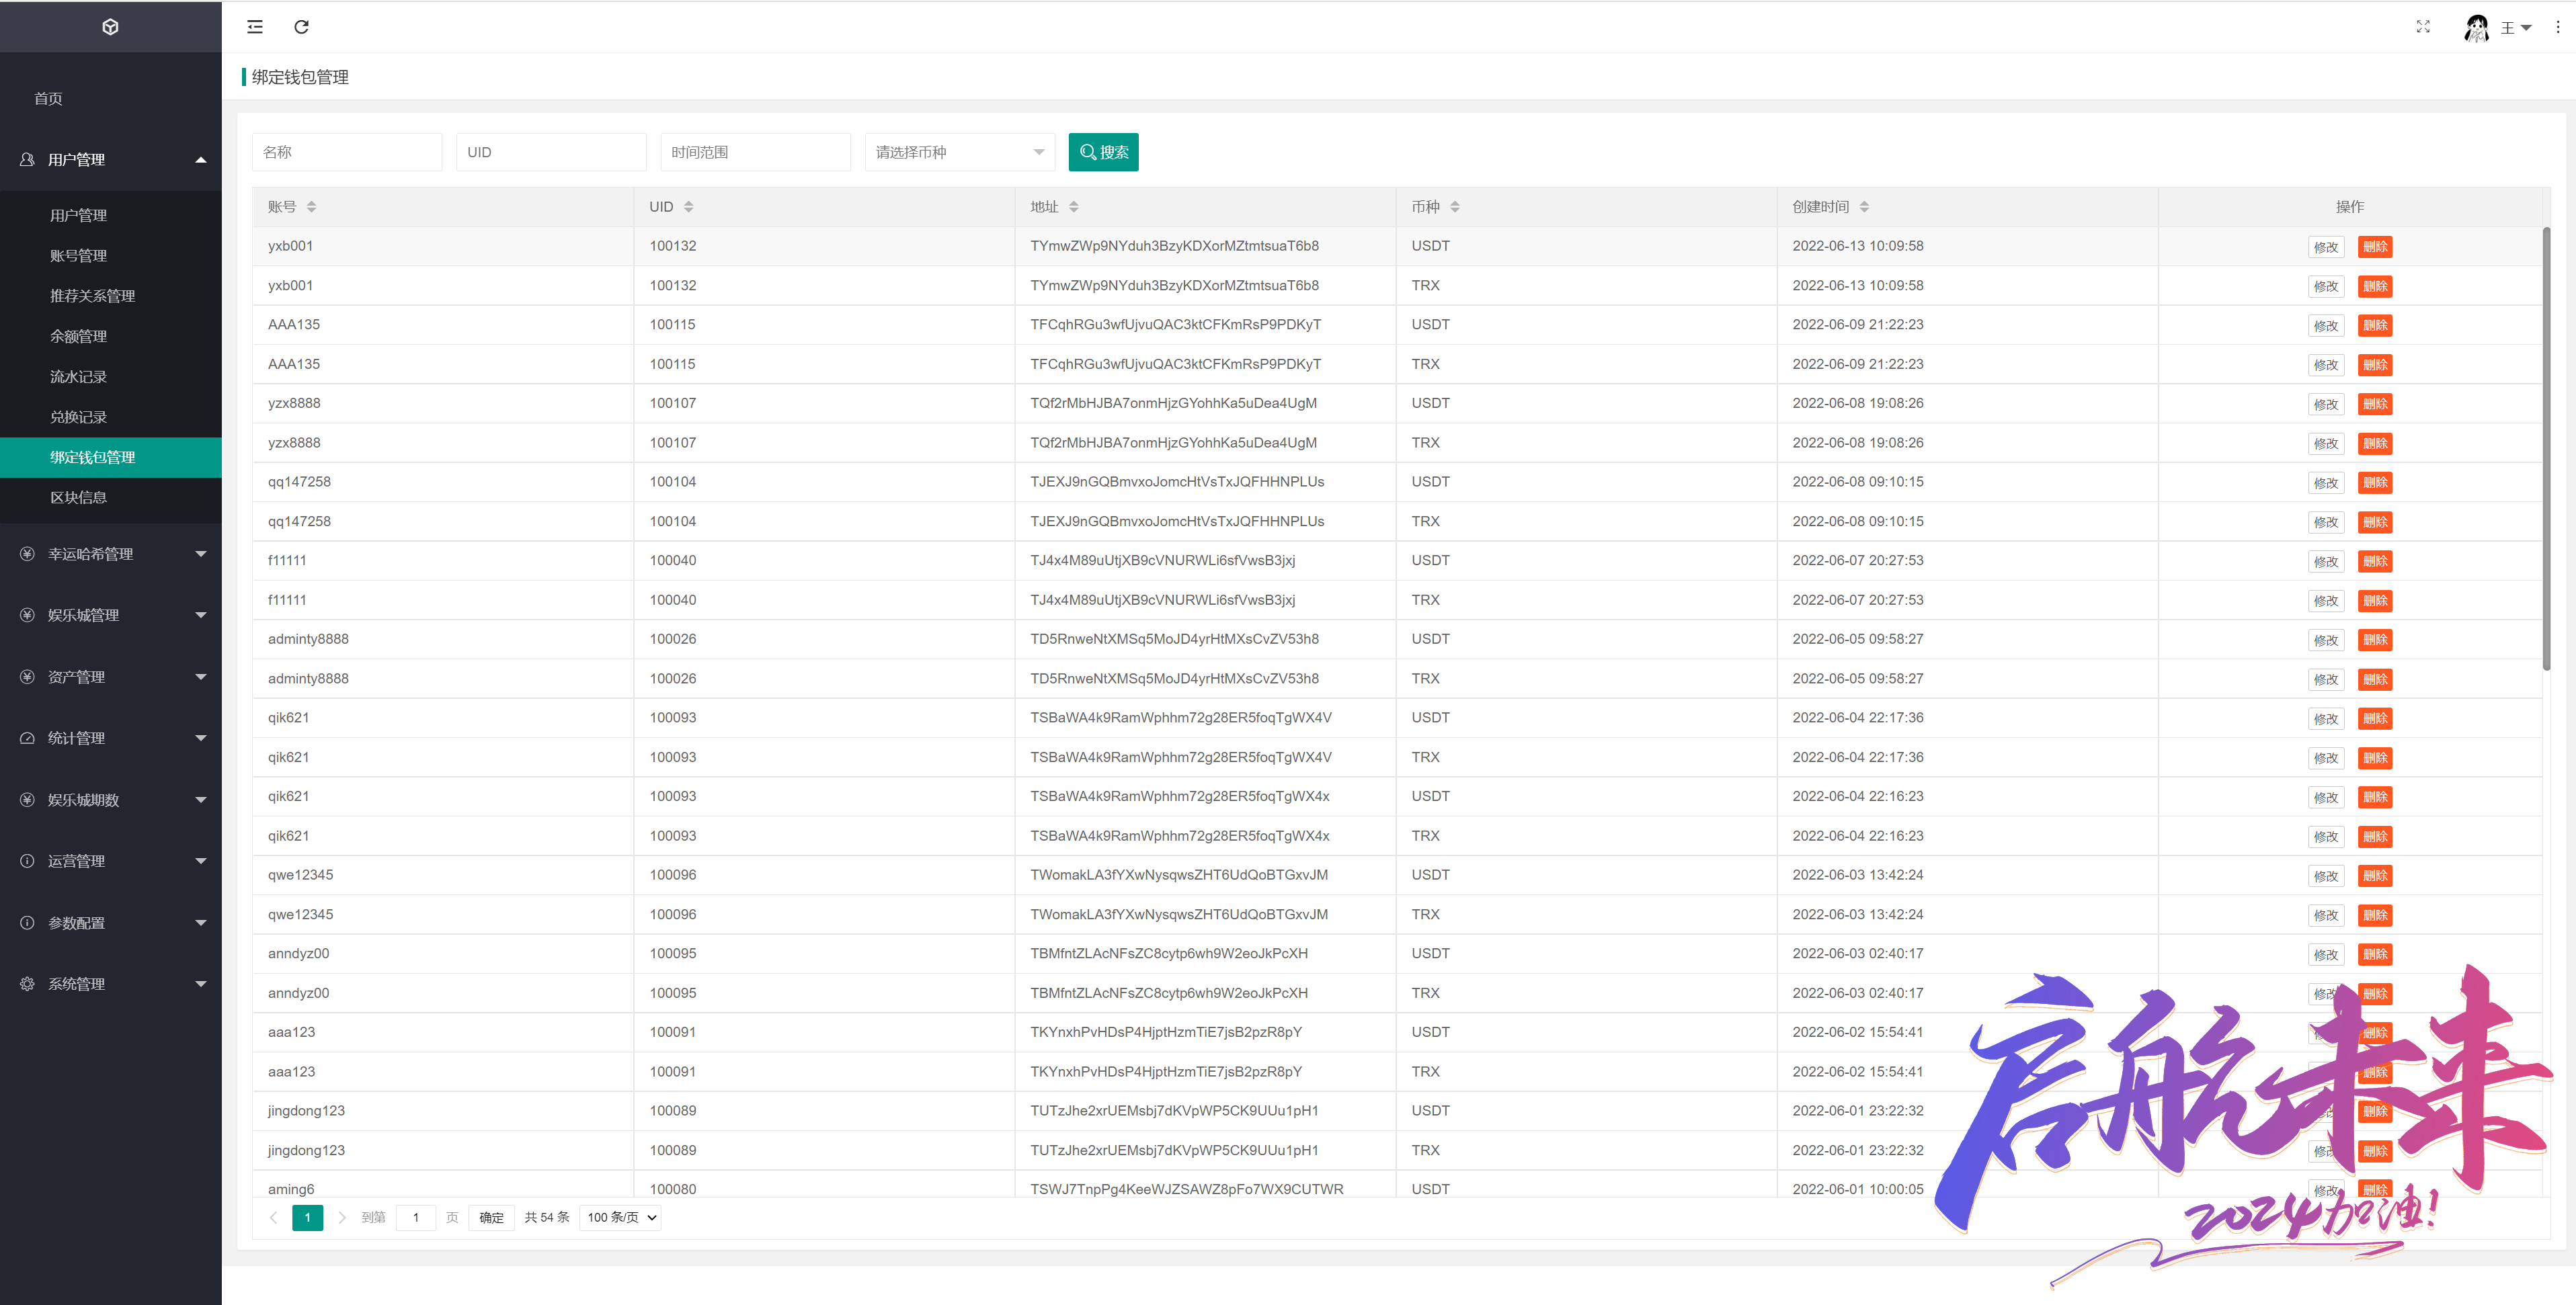Screen dimensions: 2576x1305
Task: Click 删除 for the first yxb001 USDT row
Action: (x=2375, y=247)
